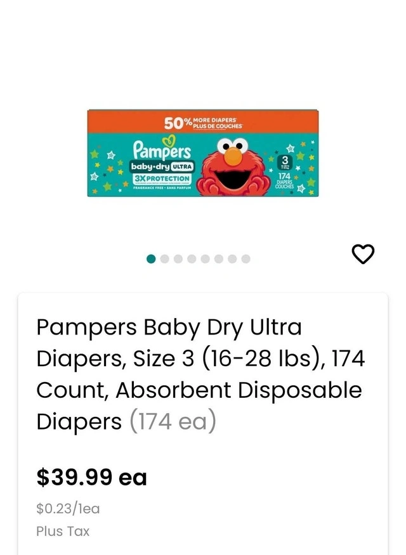Go to the second image carousel dot

click(x=164, y=258)
